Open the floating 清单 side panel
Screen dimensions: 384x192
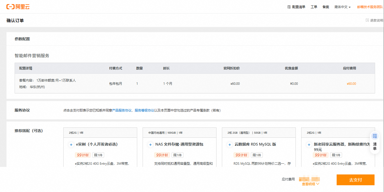(375, 143)
